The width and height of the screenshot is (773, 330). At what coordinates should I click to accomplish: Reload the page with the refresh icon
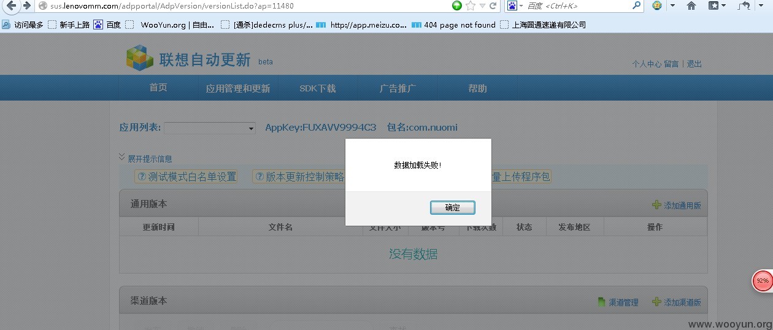(493, 6)
